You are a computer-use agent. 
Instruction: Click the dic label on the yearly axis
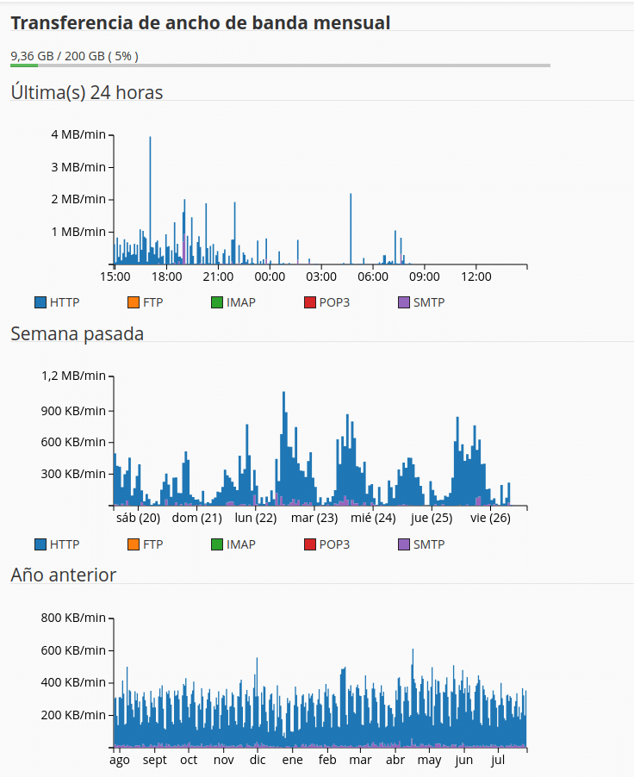pos(258,760)
